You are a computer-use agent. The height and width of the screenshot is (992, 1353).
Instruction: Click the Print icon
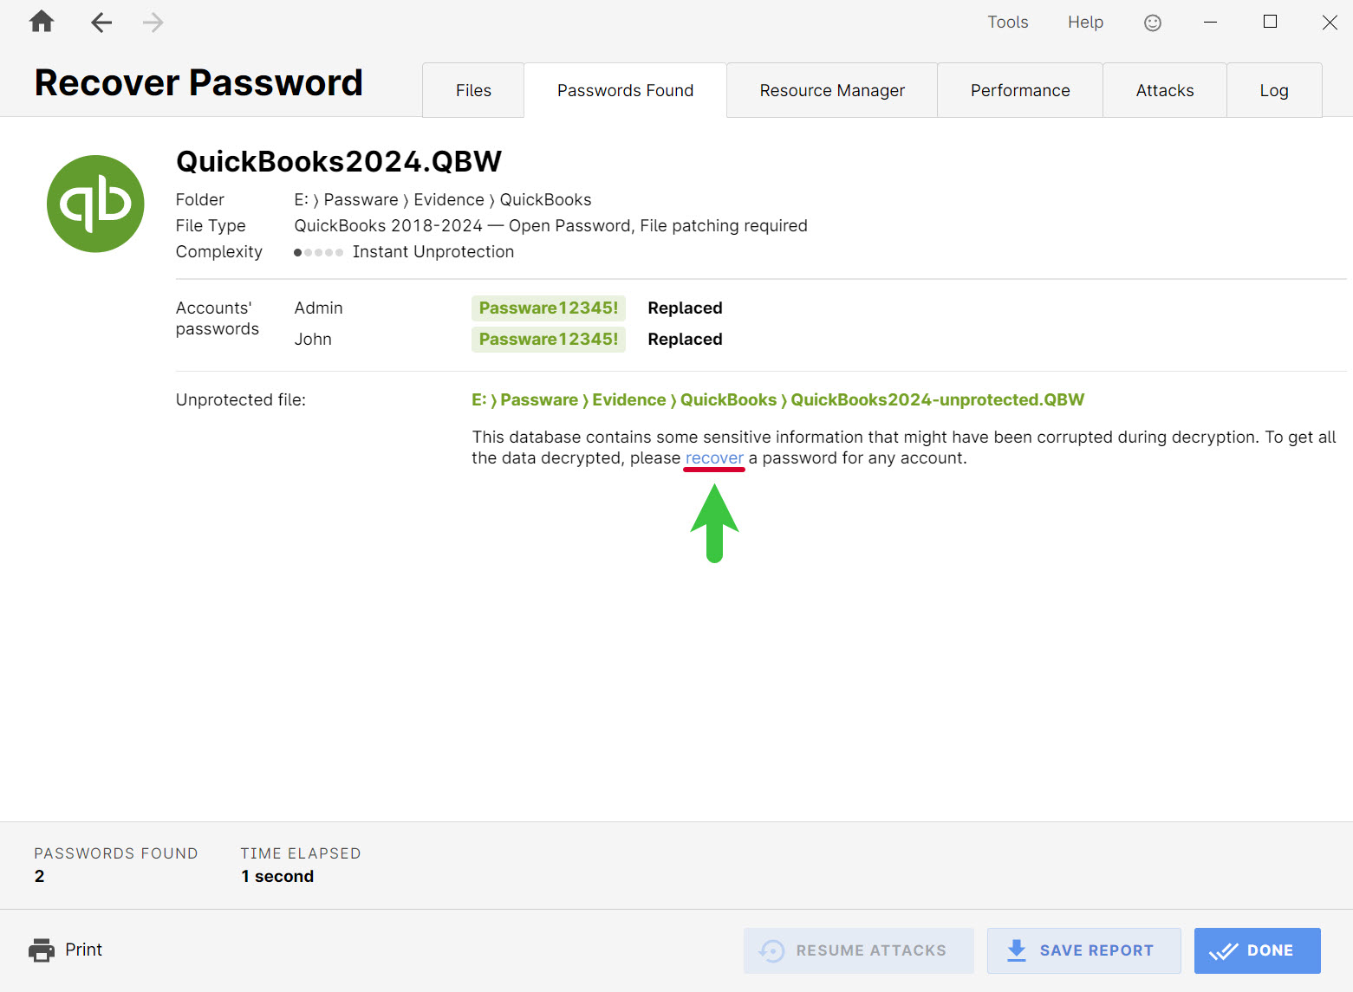41,950
